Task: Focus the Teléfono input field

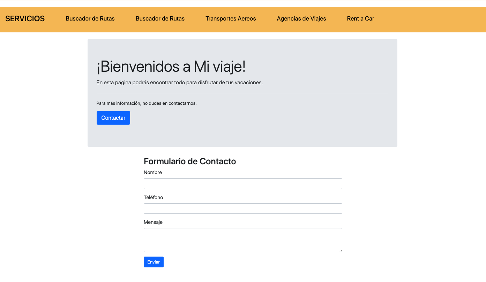Action: 243,208
